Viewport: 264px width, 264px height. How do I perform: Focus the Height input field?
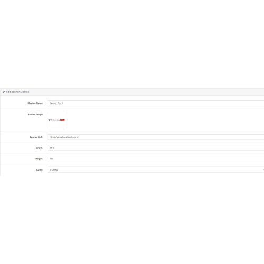pos(156,159)
